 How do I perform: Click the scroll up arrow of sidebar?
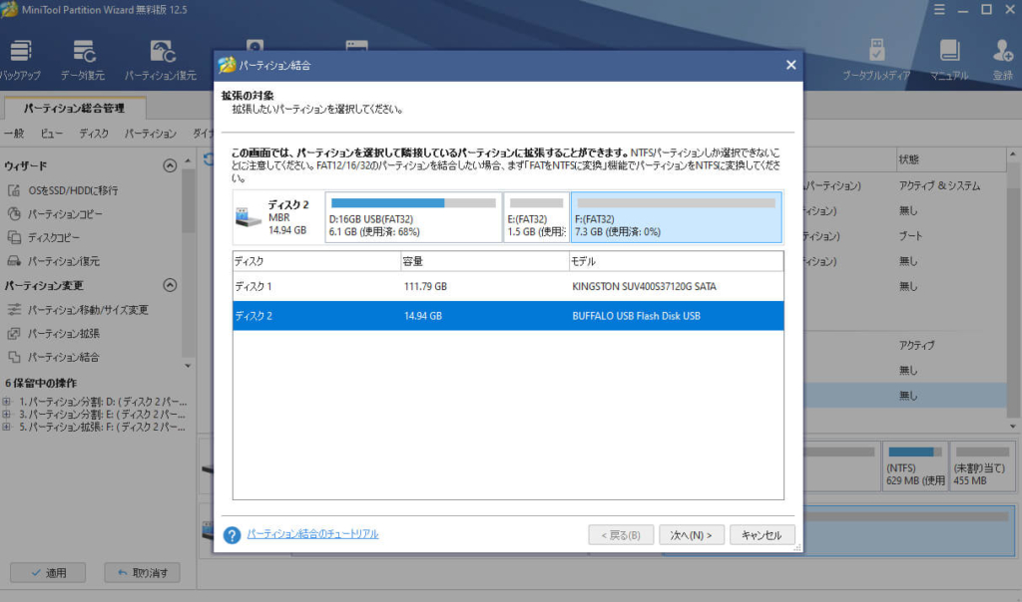click(188, 160)
